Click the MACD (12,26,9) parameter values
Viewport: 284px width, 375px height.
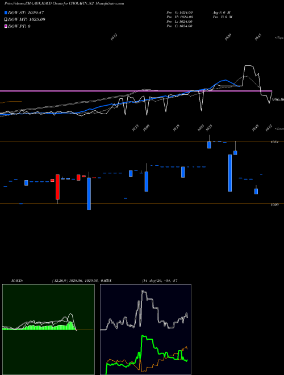point(79,281)
